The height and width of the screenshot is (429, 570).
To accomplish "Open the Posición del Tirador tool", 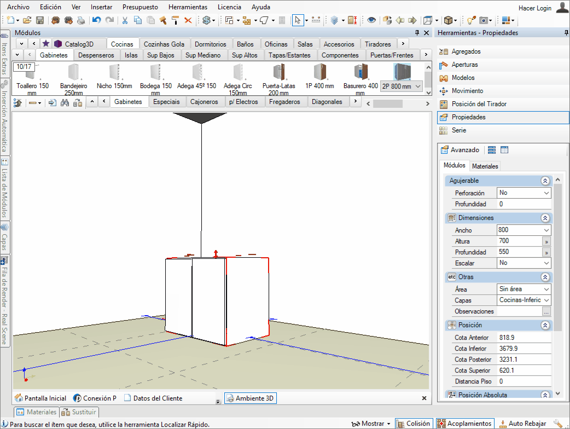I will click(479, 104).
